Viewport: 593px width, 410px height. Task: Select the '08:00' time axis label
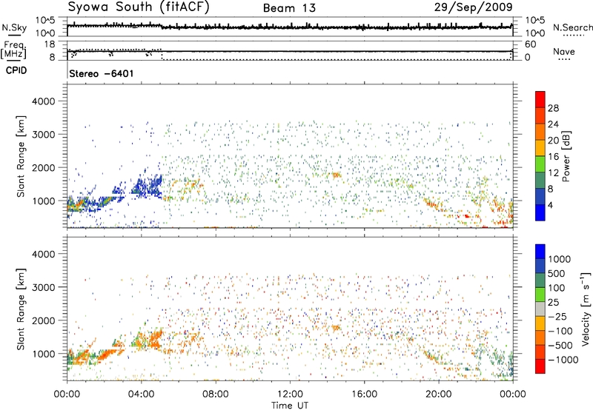216,394
